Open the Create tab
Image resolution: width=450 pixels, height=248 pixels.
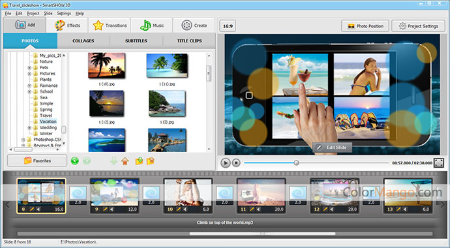[x=194, y=25]
